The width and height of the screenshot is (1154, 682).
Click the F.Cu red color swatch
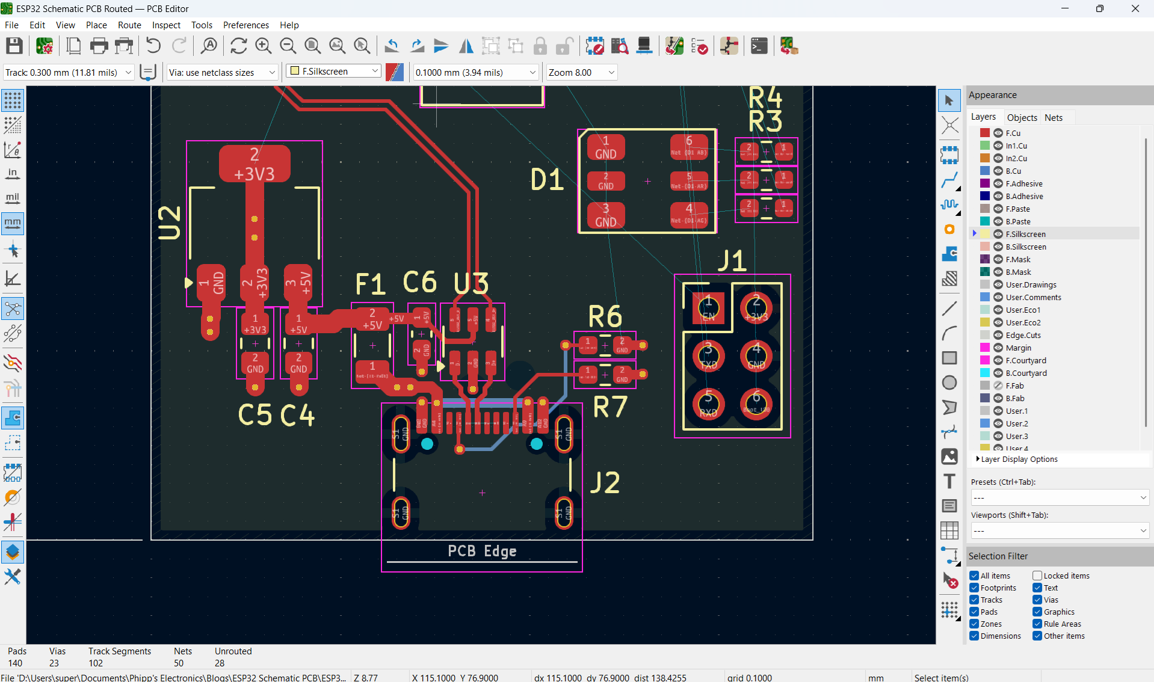coord(985,133)
